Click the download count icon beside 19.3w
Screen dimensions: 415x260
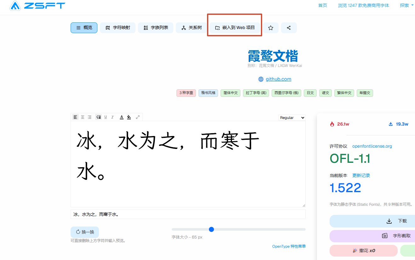pos(391,124)
